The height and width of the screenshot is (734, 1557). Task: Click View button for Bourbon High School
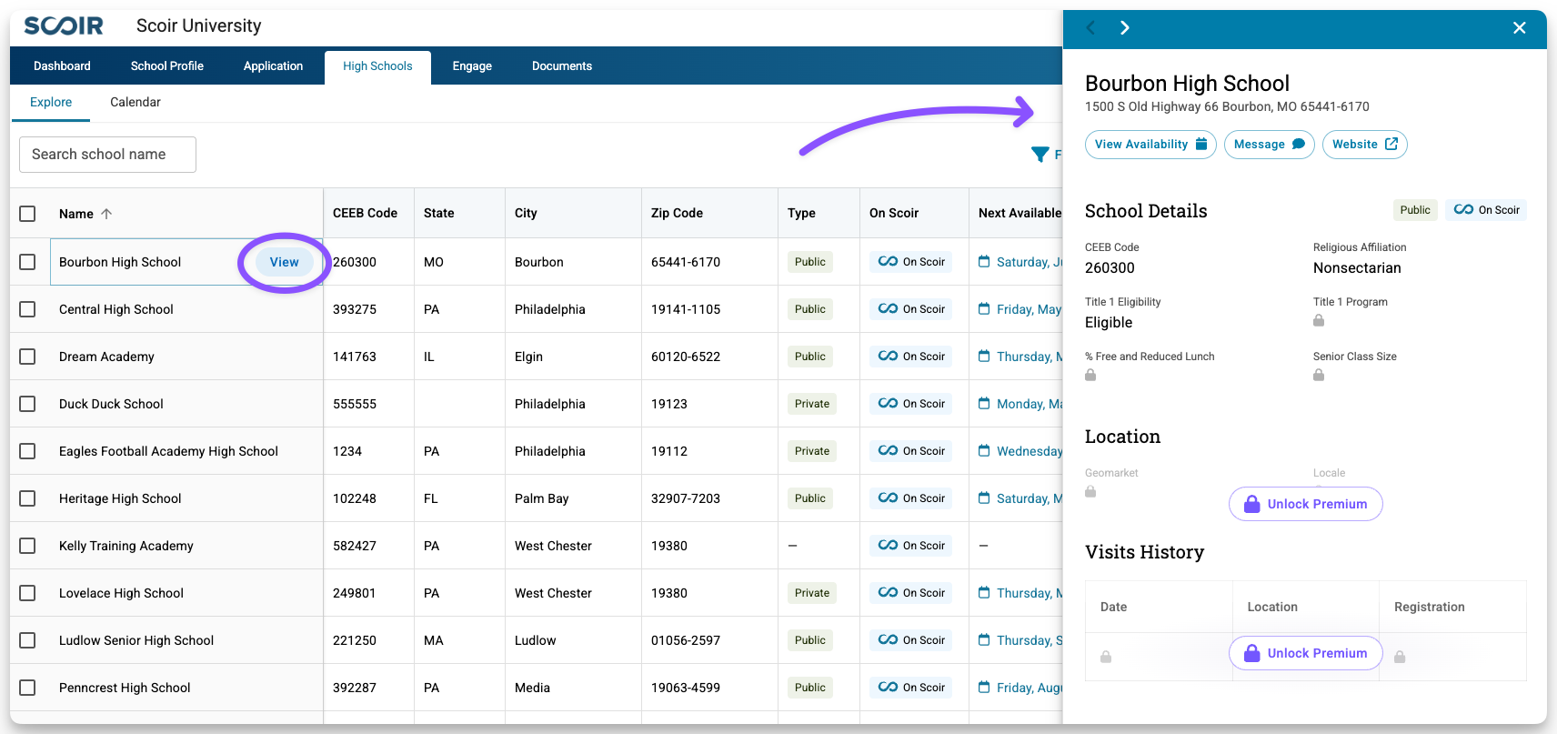point(284,262)
